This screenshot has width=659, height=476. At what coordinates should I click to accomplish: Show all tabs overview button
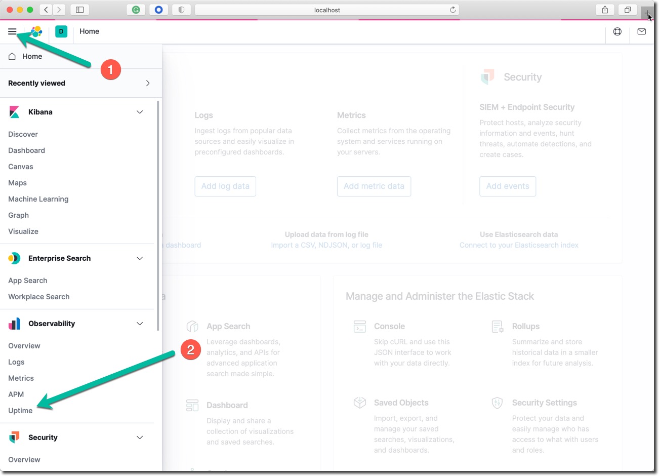click(628, 10)
